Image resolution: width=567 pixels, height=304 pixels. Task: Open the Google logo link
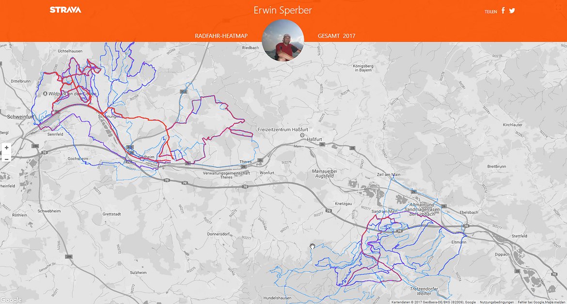click(x=11, y=300)
